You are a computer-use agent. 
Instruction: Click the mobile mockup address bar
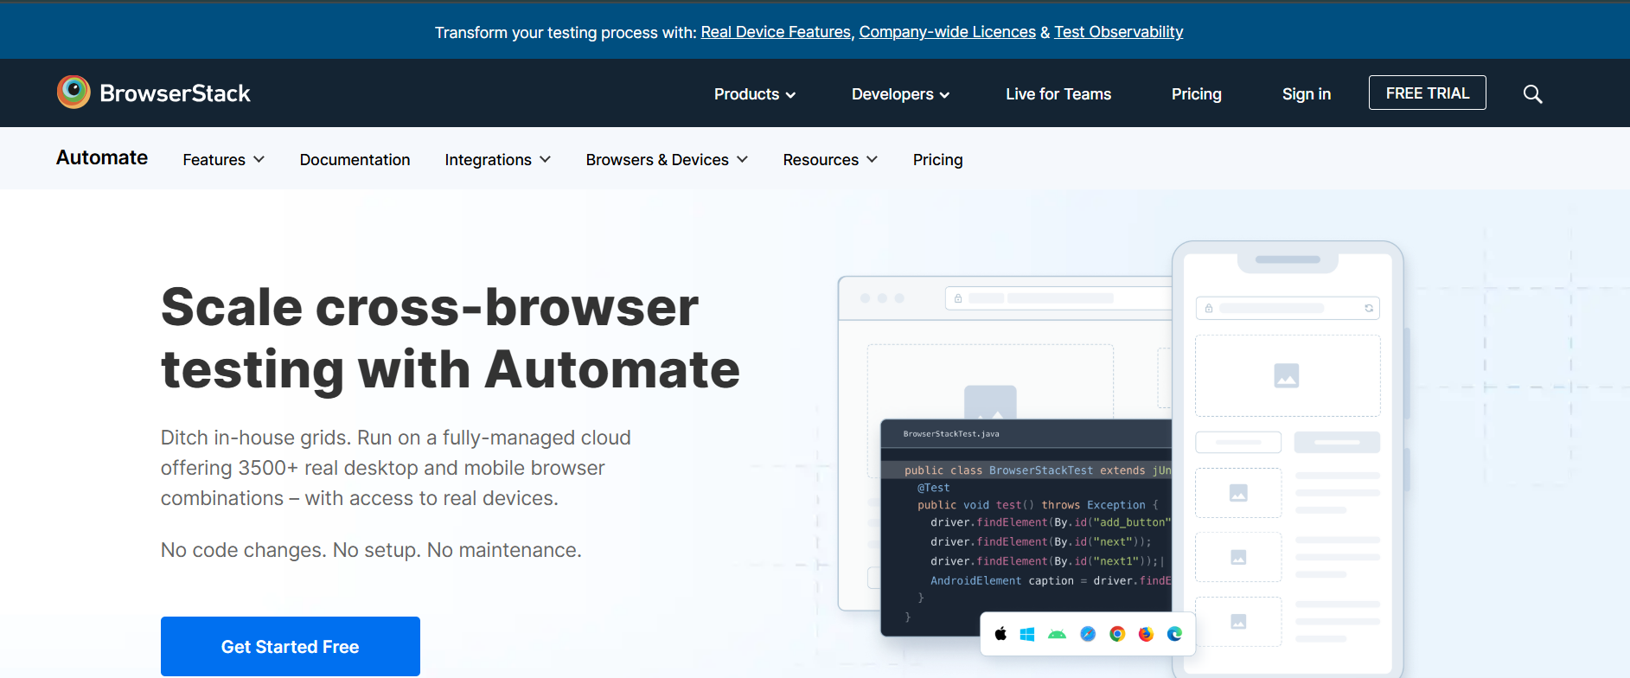click(1288, 308)
